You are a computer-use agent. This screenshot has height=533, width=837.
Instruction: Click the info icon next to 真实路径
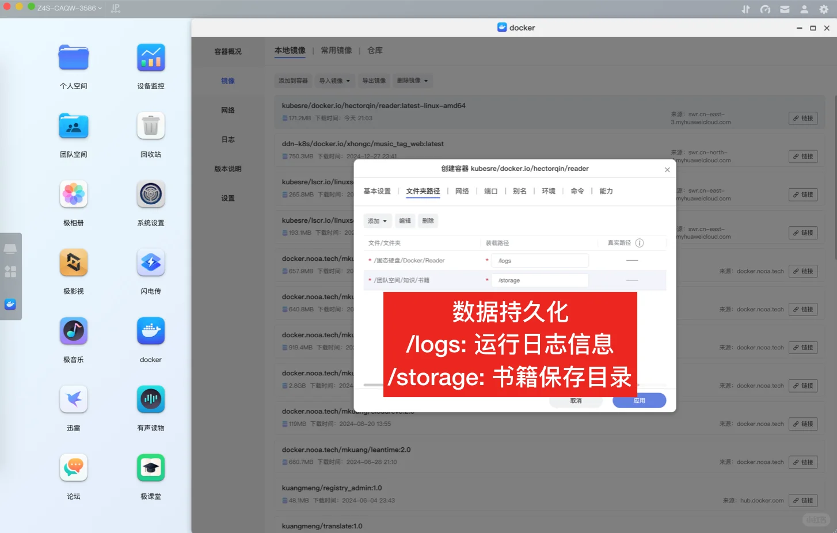[640, 243]
